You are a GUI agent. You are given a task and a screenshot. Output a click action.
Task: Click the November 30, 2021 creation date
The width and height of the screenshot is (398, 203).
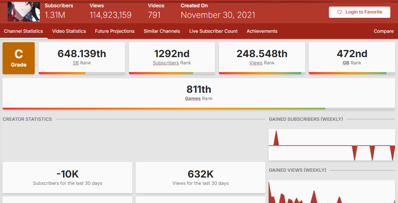pyautogui.click(x=218, y=15)
